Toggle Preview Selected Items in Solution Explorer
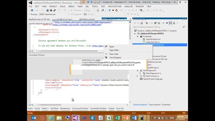Viewport: 215px width, 121px height. (170, 23)
